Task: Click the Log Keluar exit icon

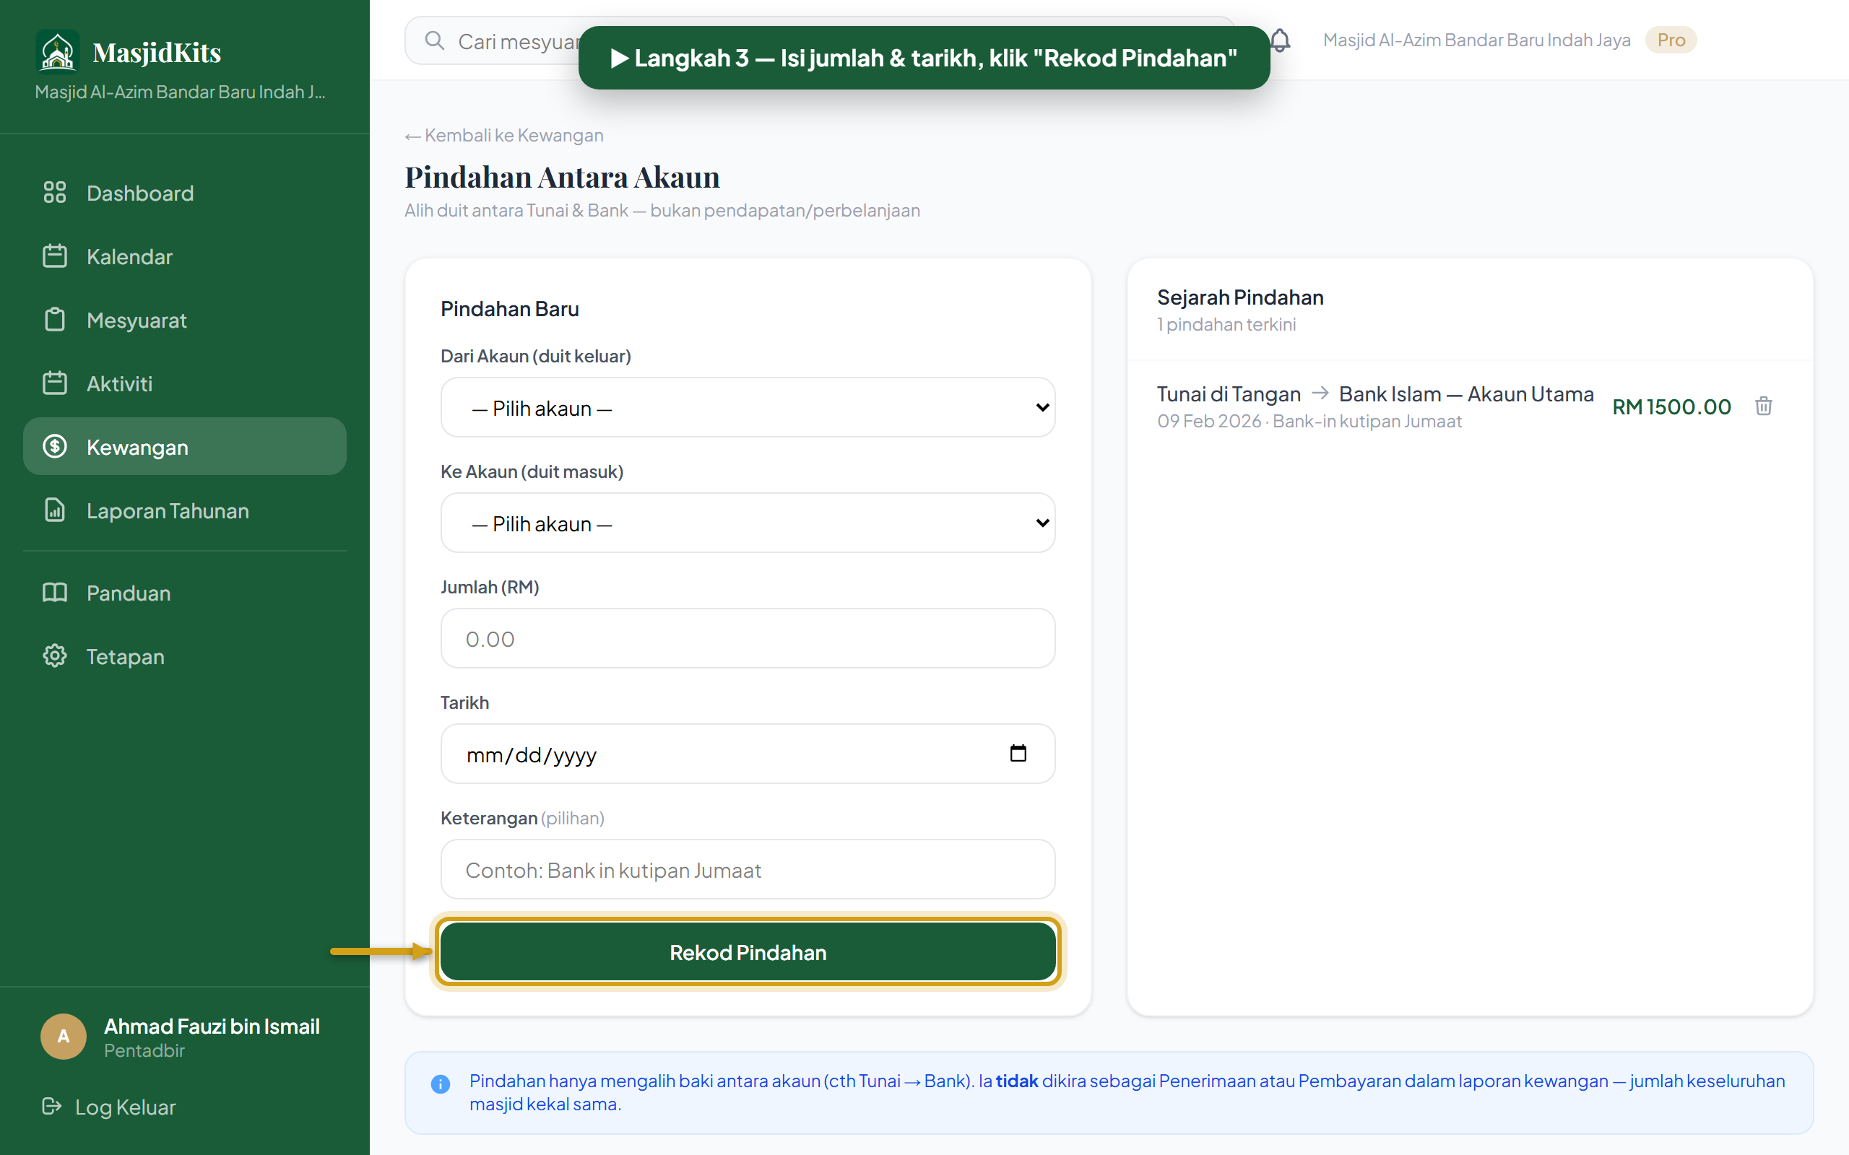Action: [x=51, y=1106]
